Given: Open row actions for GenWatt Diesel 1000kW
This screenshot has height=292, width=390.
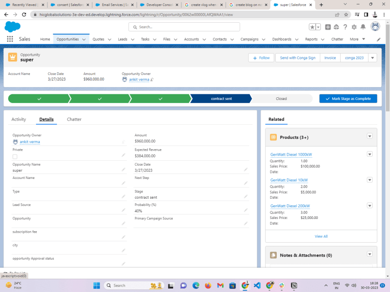Looking at the screenshot, I should (370, 154).
